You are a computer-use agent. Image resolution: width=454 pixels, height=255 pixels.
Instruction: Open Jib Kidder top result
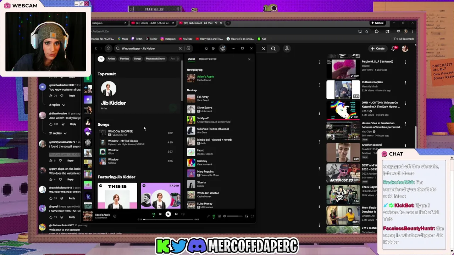point(138,96)
